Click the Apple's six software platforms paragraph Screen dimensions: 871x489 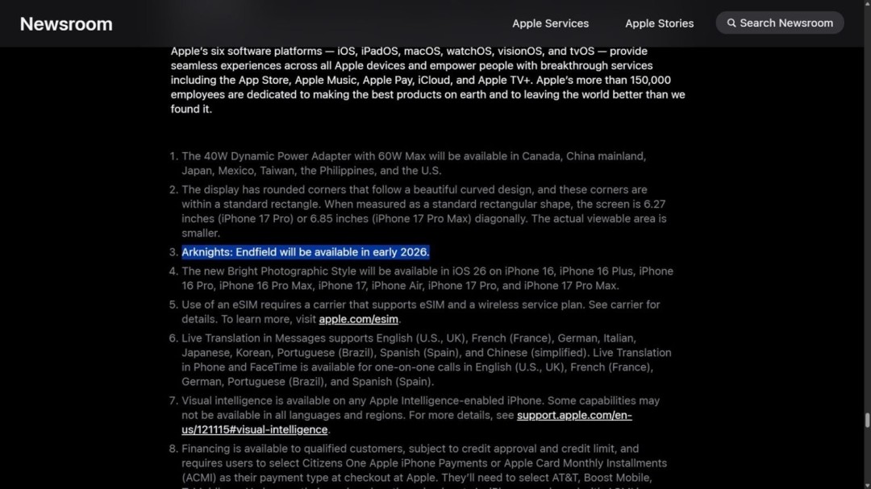pos(427,80)
